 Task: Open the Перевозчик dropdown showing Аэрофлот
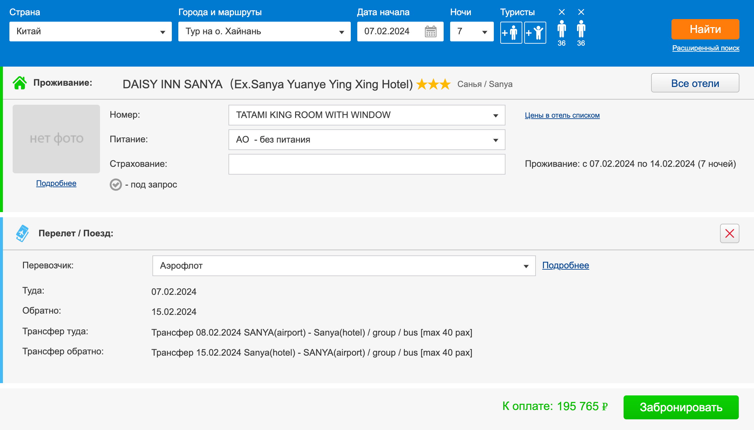(344, 266)
